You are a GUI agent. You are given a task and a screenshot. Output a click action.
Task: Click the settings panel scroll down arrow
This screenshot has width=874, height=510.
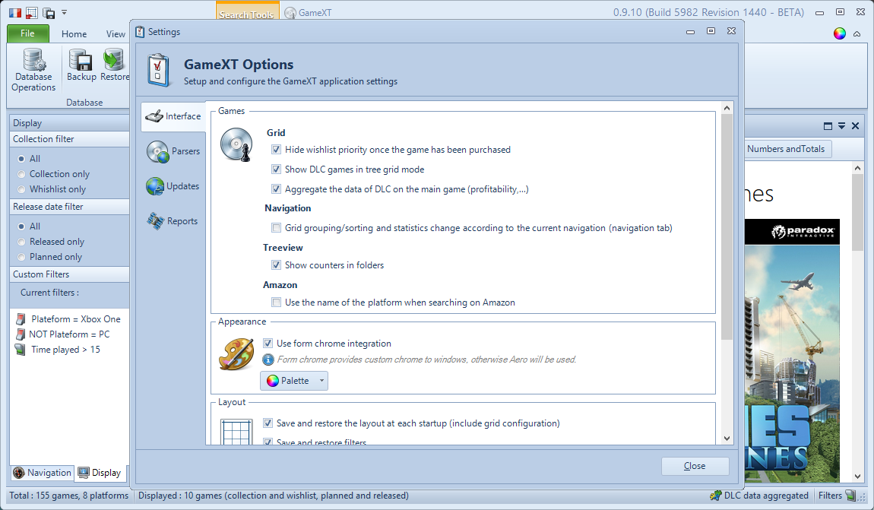point(727,438)
